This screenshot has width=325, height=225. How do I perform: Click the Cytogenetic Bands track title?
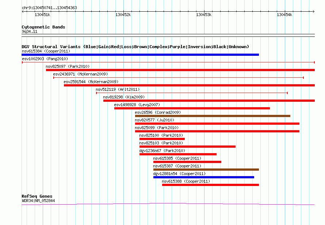tap(43, 27)
